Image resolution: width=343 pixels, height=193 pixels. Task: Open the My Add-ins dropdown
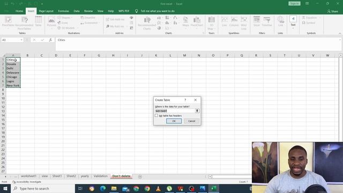[x=117, y=26]
